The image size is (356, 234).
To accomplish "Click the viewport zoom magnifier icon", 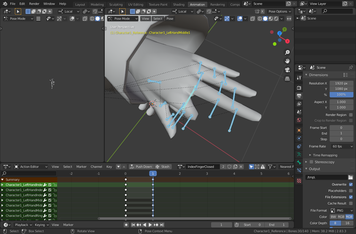I will (287, 52).
